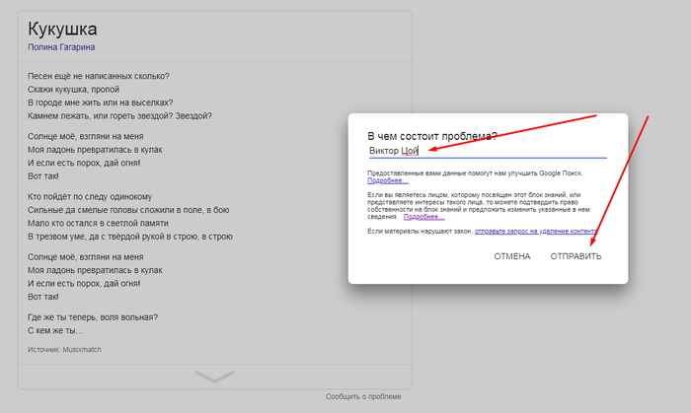691x413 pixels.
Task: Click lyric line В городе мне жить
Action: click(x=100, y=102)
